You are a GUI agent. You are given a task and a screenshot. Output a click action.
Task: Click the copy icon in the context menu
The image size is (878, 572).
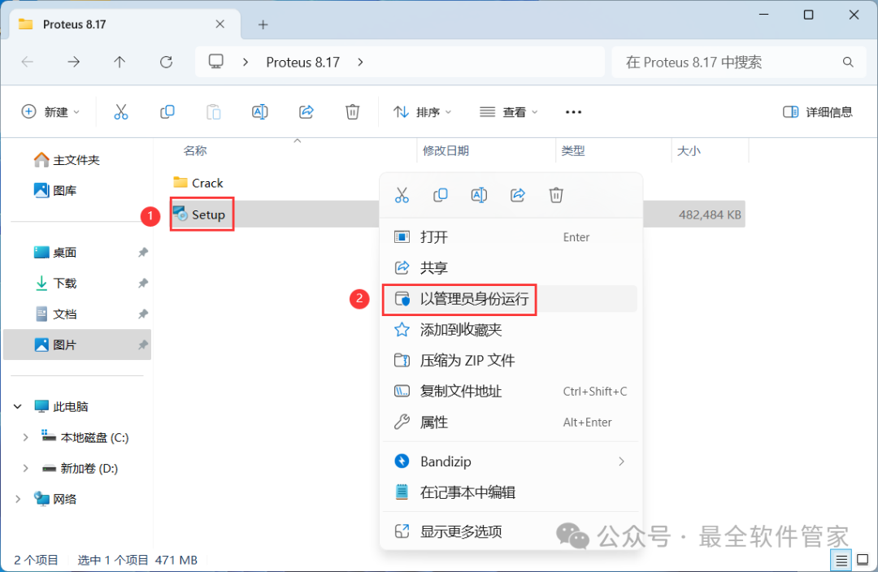point(441,195)
